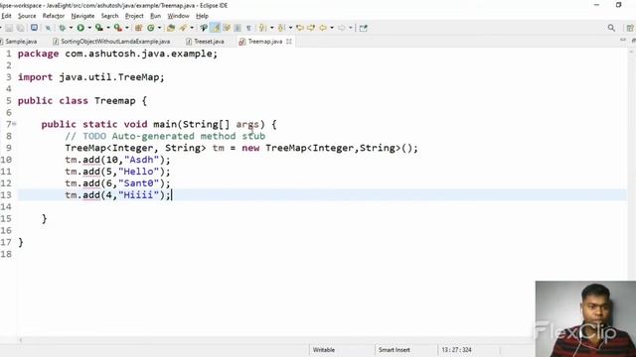Viewport: 636px width, 357px height.
Task: Open the Next Annotation dropdown arrow
Action: (x=271, y=28)
